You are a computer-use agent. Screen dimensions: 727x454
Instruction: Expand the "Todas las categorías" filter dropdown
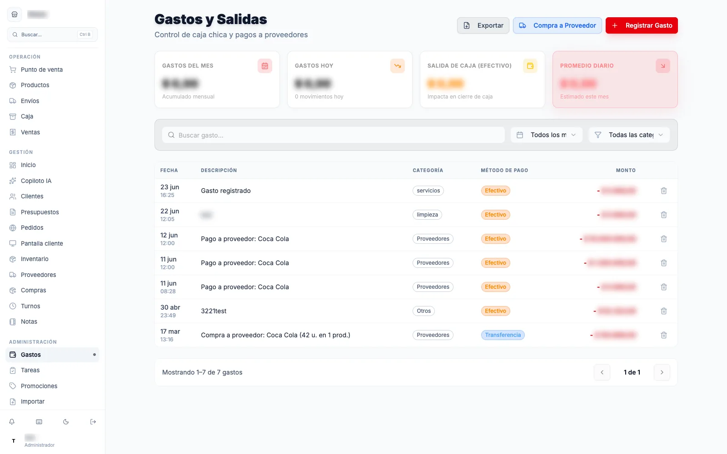pyautogui.click(x=629, y=135)
